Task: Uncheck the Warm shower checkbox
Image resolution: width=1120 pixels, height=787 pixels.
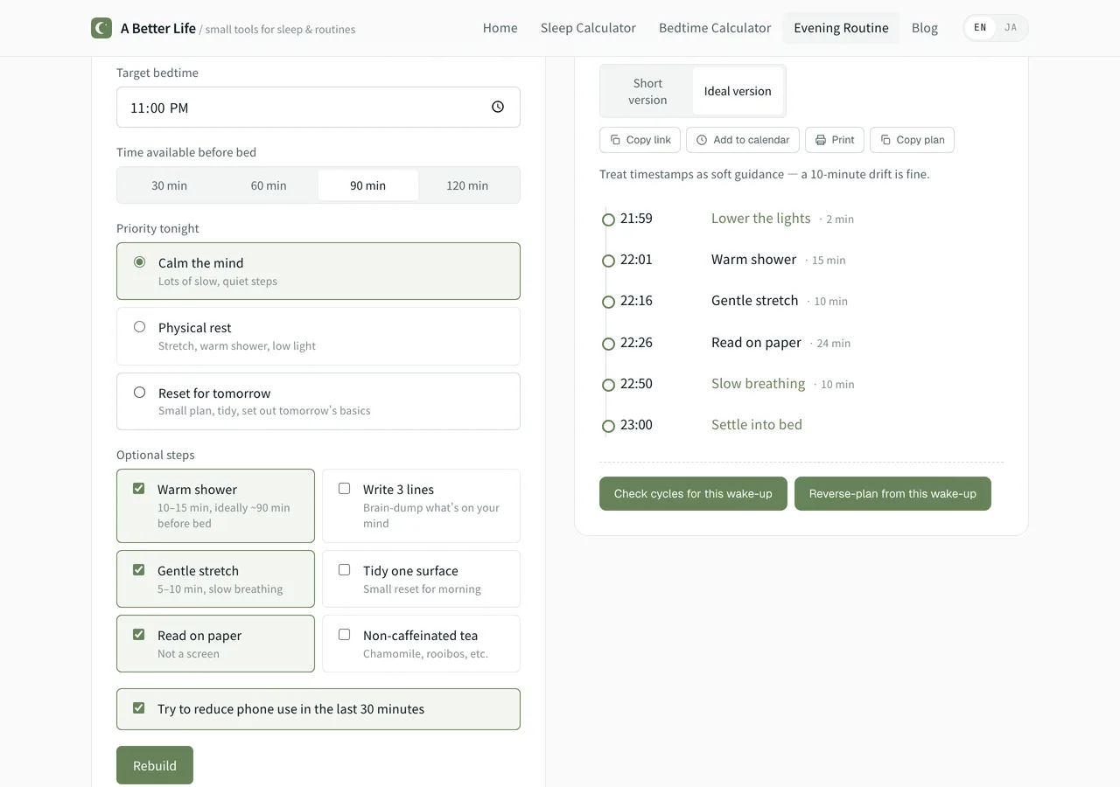Action: click(x=139, y=489)
